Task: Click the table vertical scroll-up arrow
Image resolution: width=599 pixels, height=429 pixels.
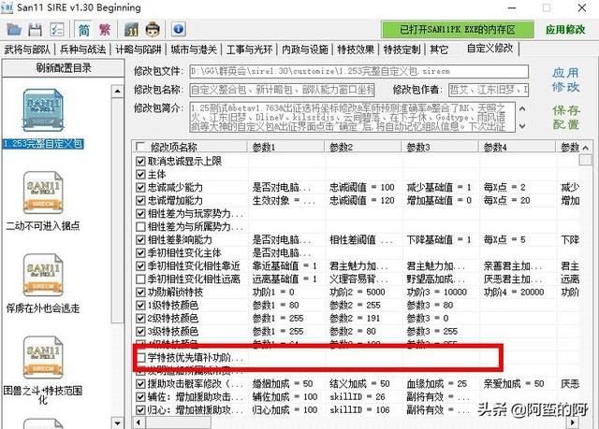Action: [586, 147]
